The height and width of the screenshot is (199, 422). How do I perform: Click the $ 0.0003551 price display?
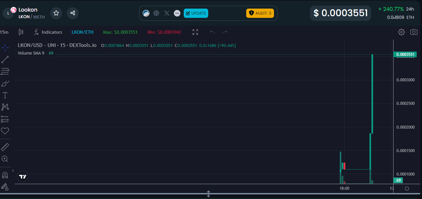(x=341, y=13)
